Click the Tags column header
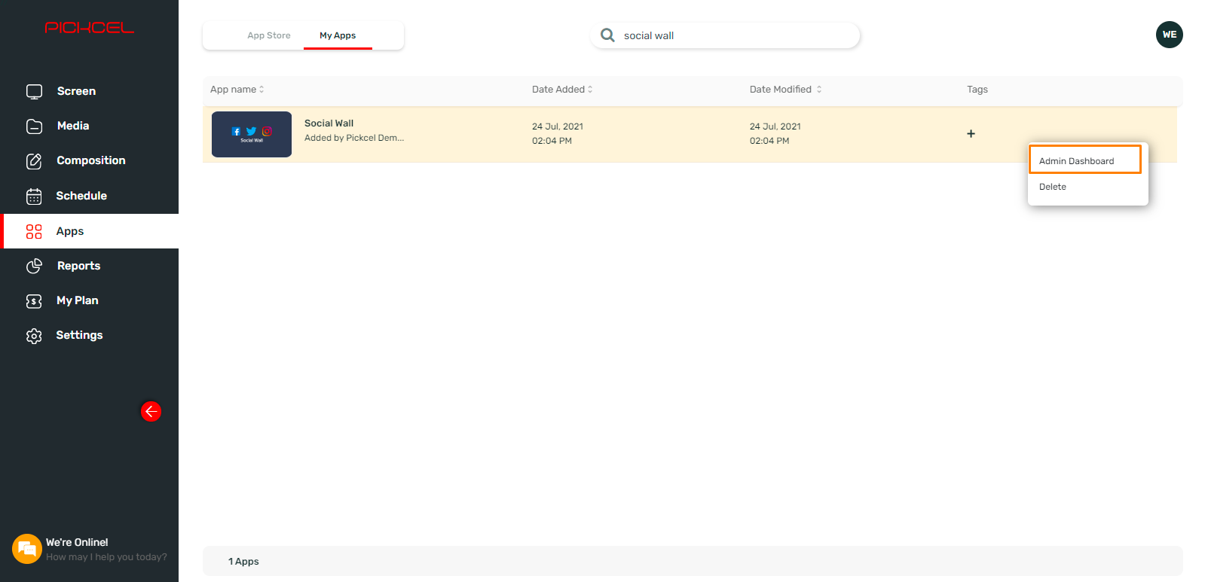 pos(977,89)
